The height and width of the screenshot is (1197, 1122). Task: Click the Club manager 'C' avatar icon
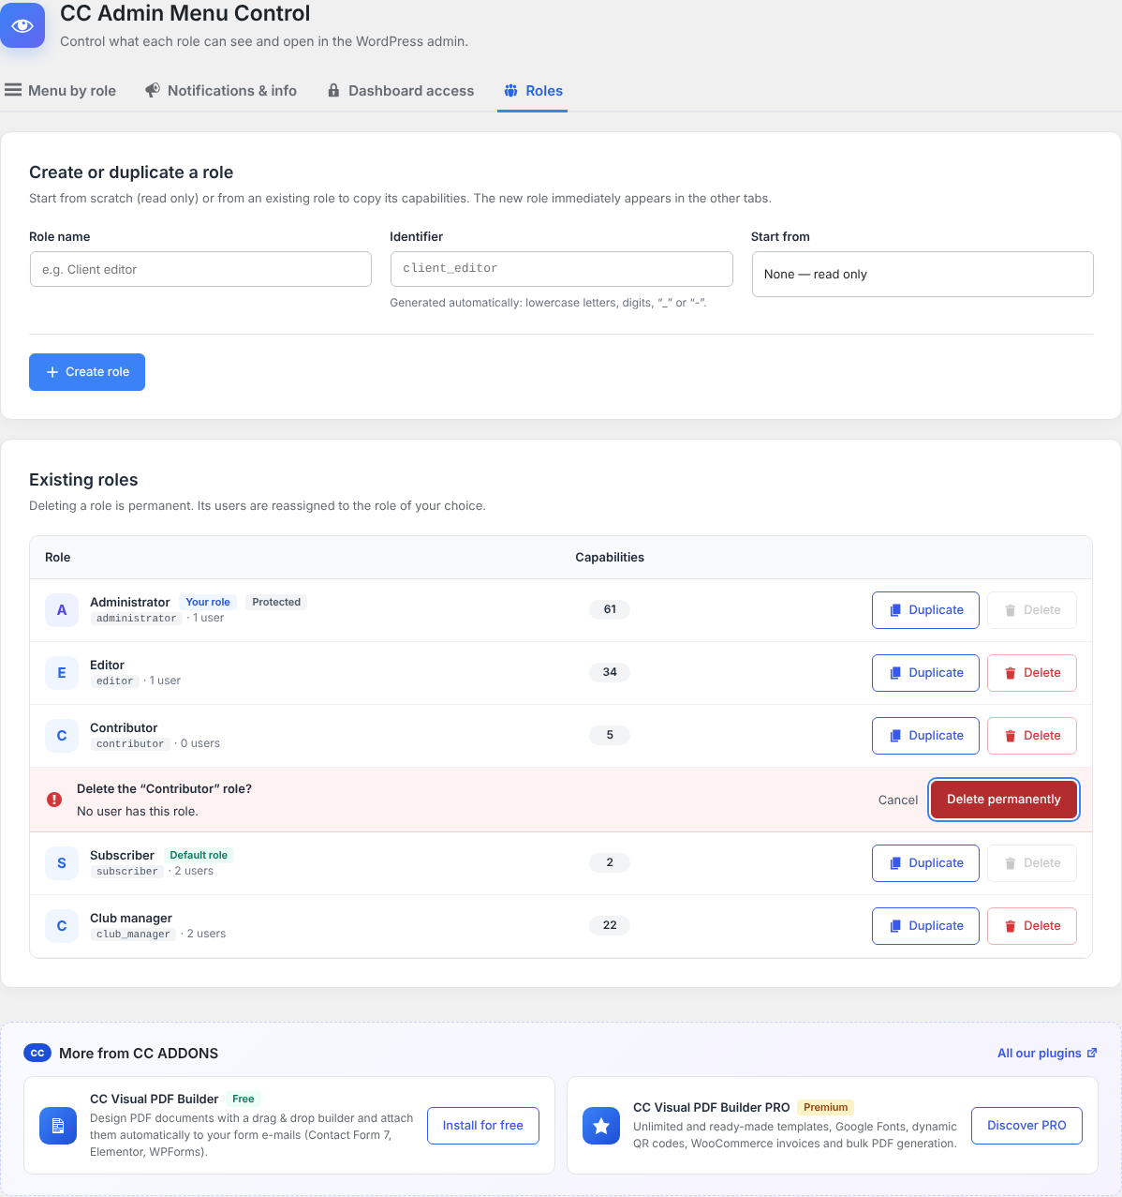click(62, 926)
